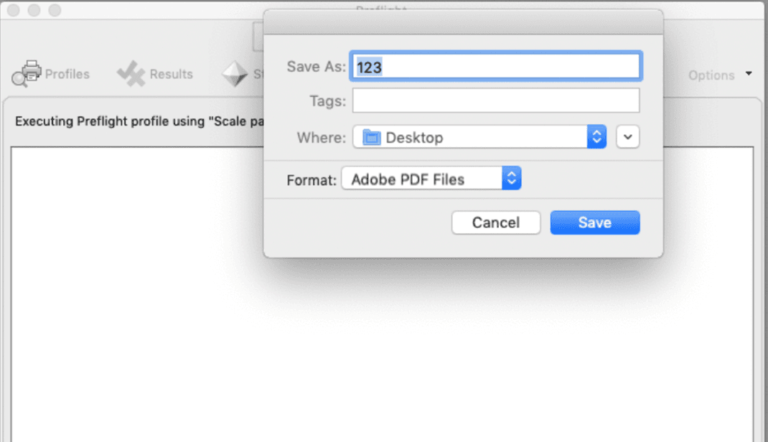Focus the Save As filename field
768x442 pixels.
[496, 66]
